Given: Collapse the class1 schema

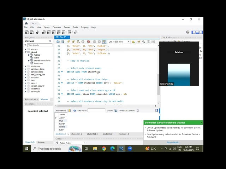Looking at the screenshot, I should (25, 52).
